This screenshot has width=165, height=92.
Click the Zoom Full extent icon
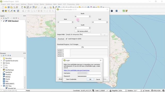pos(34,7)
